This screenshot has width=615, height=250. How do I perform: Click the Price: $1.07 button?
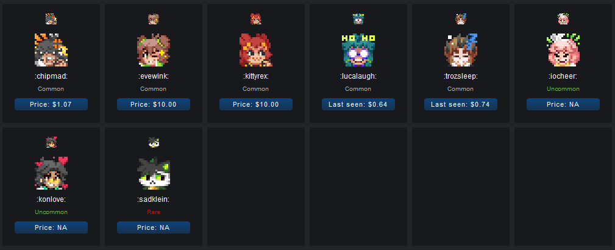[51, 104]
